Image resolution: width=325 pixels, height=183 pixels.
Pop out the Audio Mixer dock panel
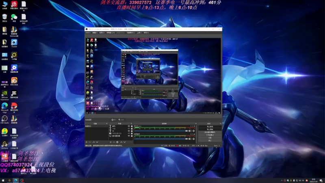[x=196, y=124]
